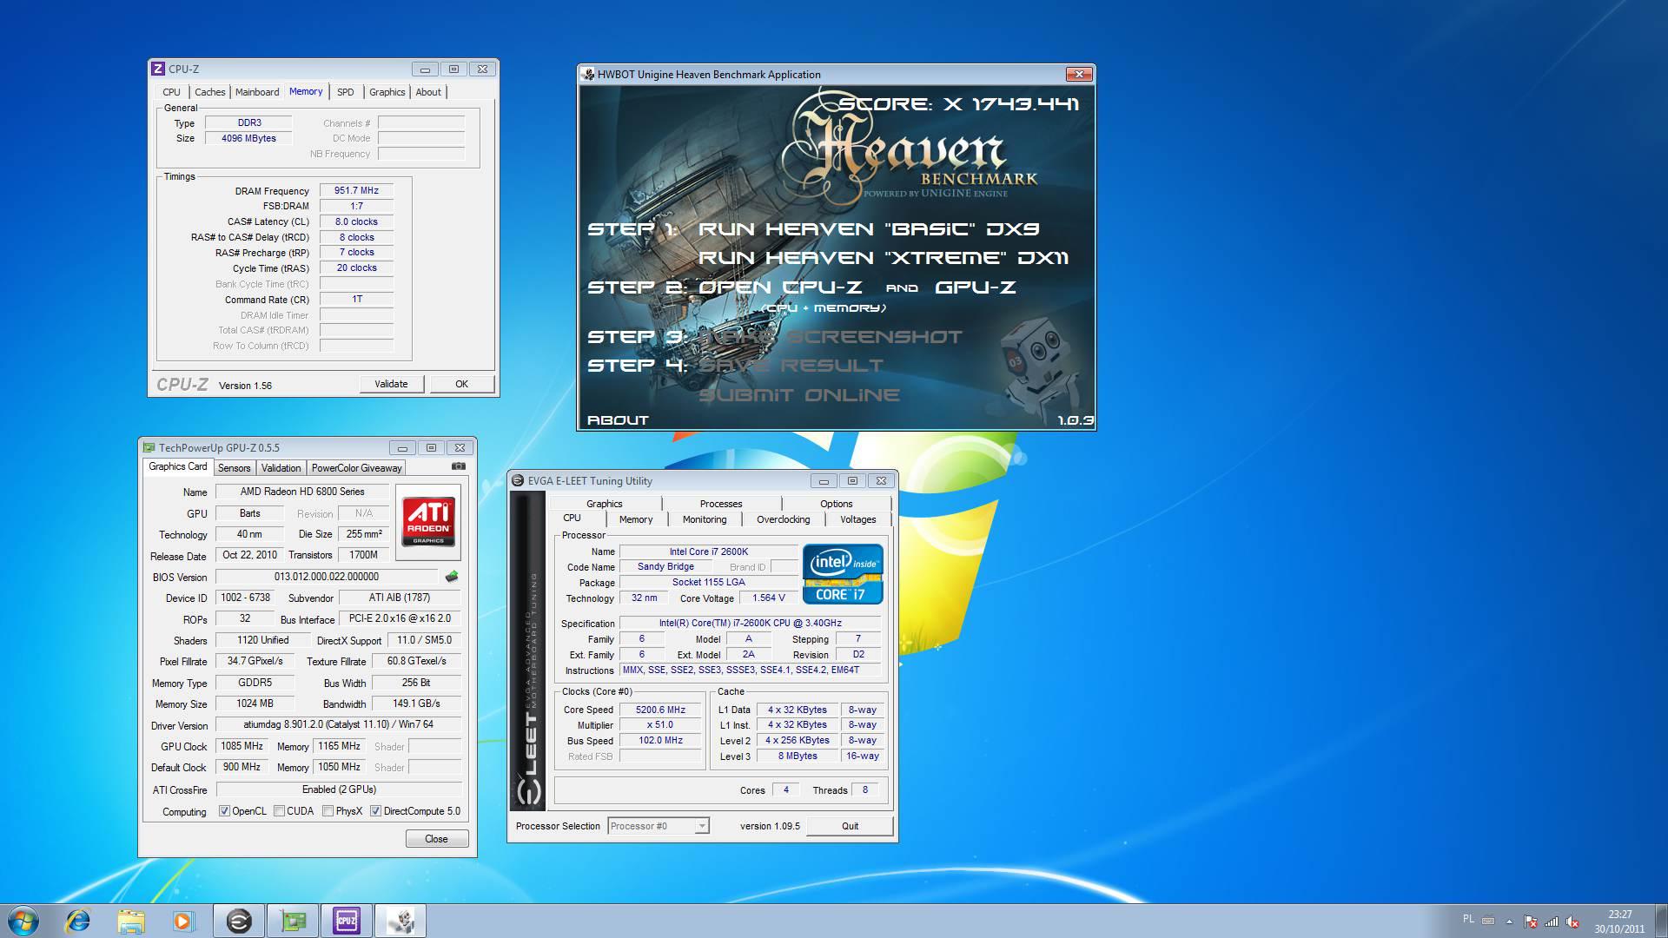Click the network signal bars tray icon
This screenshot has height=938, width=1668.
tap(1552, 921)
